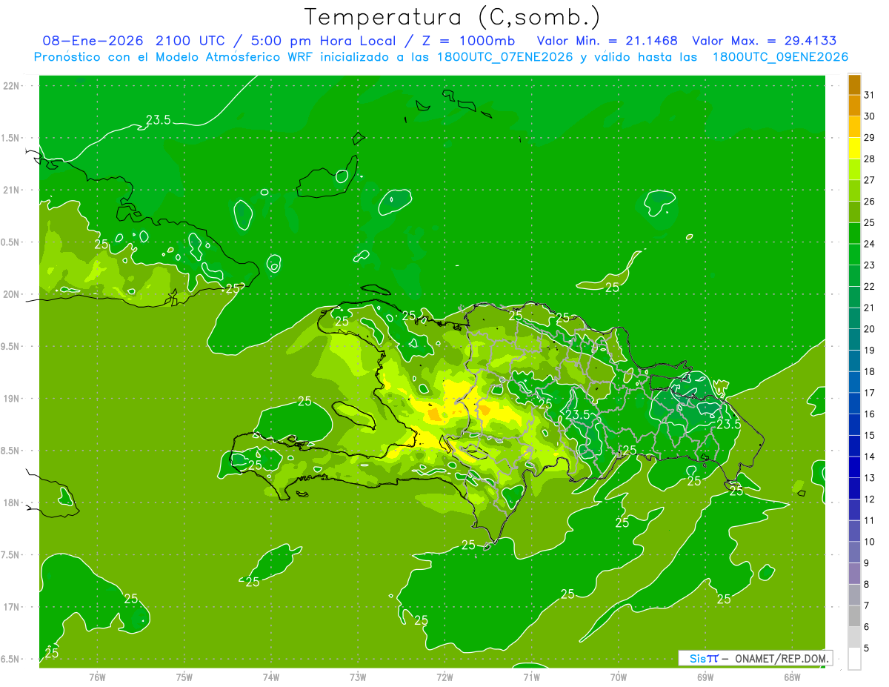Click the title "Temperatura (C,somb.)"

click(453, 18)
